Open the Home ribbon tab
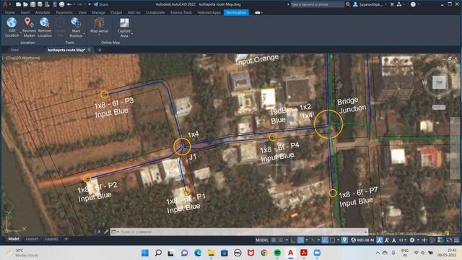Image resolution: width=462 pixels, height=260 pixels. [9, 12]
